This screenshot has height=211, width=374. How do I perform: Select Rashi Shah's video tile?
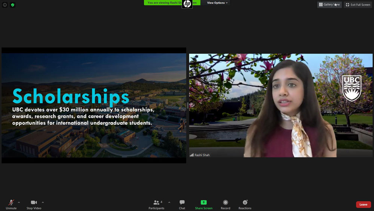pos(281,105)
